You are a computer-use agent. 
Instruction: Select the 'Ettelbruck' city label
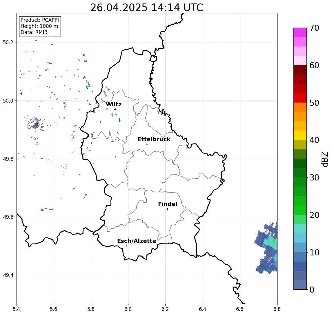154,139
